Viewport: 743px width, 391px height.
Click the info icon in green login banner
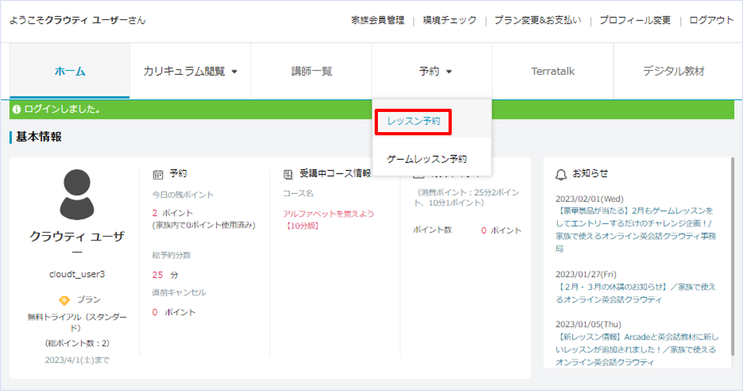16,110
